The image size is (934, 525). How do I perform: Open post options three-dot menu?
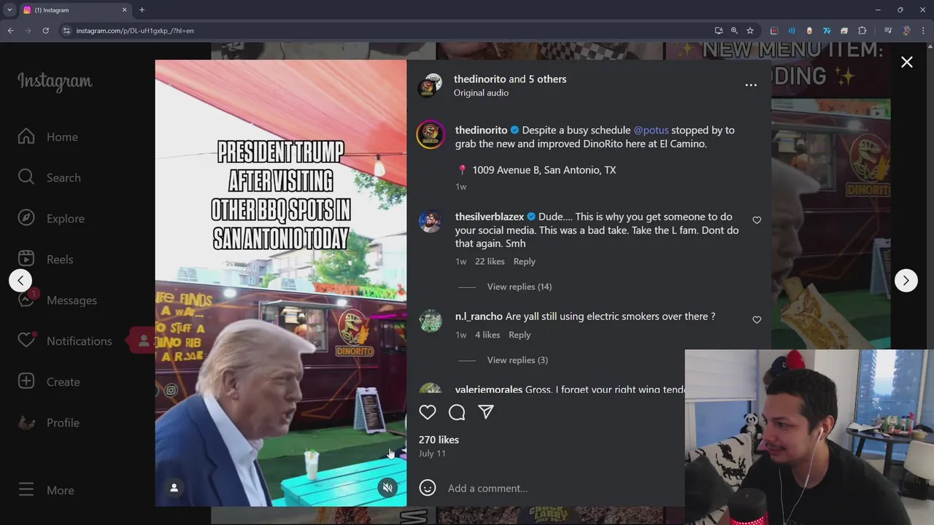tap(751, 85)
